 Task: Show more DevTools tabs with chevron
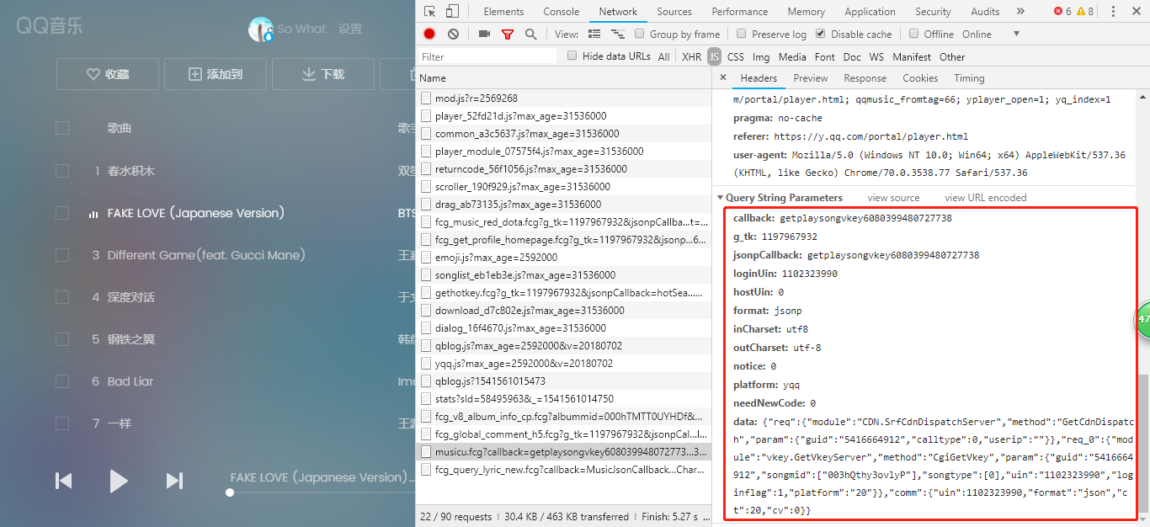tap(1020, 12)
